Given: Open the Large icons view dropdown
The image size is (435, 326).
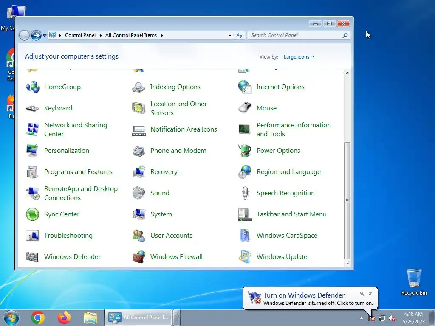Looking at the screenshot, I should coord(299,57).
